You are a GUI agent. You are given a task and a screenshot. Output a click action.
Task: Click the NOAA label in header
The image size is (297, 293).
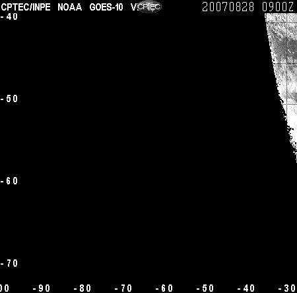70,7
